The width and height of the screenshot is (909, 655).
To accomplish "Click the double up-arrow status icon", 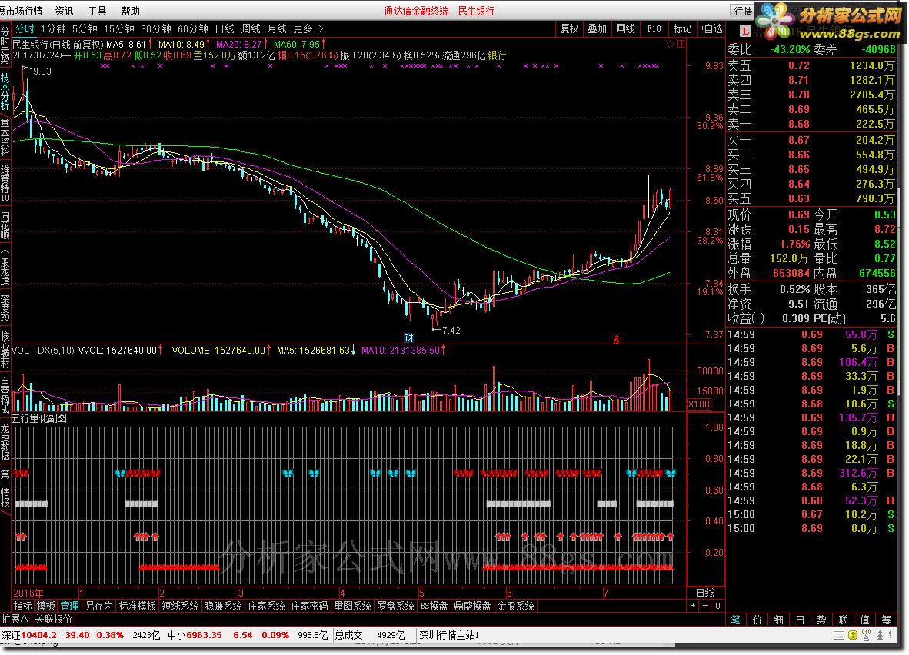I will click(880, 635).
